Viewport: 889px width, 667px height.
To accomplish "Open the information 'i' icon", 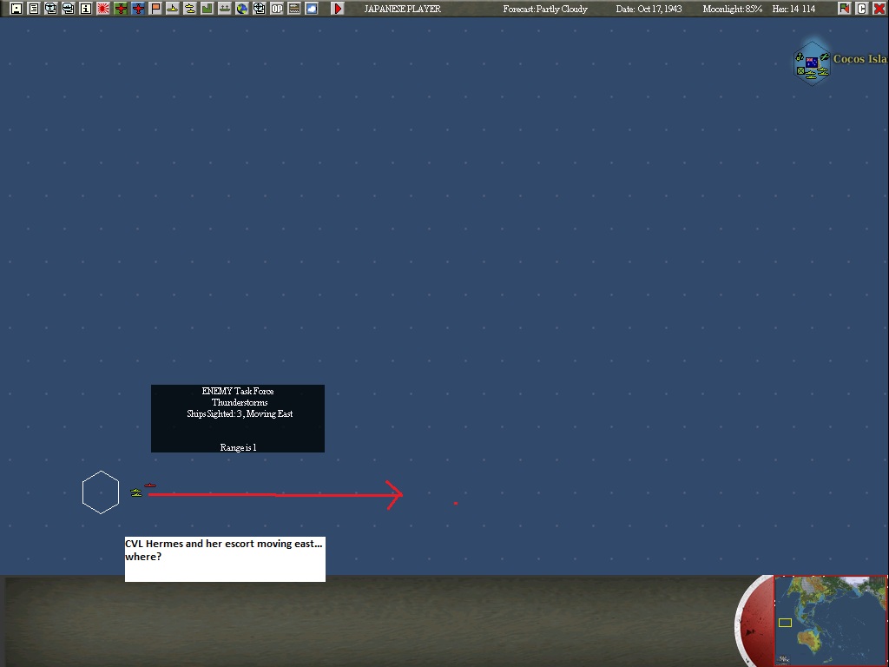I will point(86,9).
